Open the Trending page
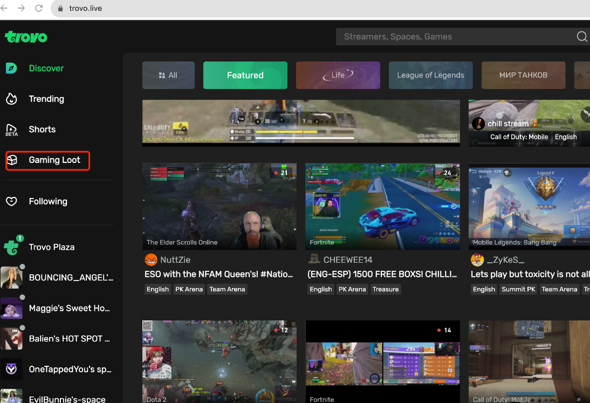 pyautogui.click(x=46, y=99)
